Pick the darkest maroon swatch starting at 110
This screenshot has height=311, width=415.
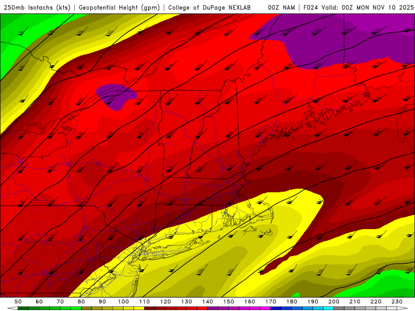(149, 308)
